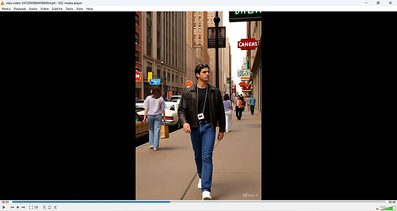Toggle random shuffle playback
The width and height of the screenshot is (397, 211).
click(55, 207)
